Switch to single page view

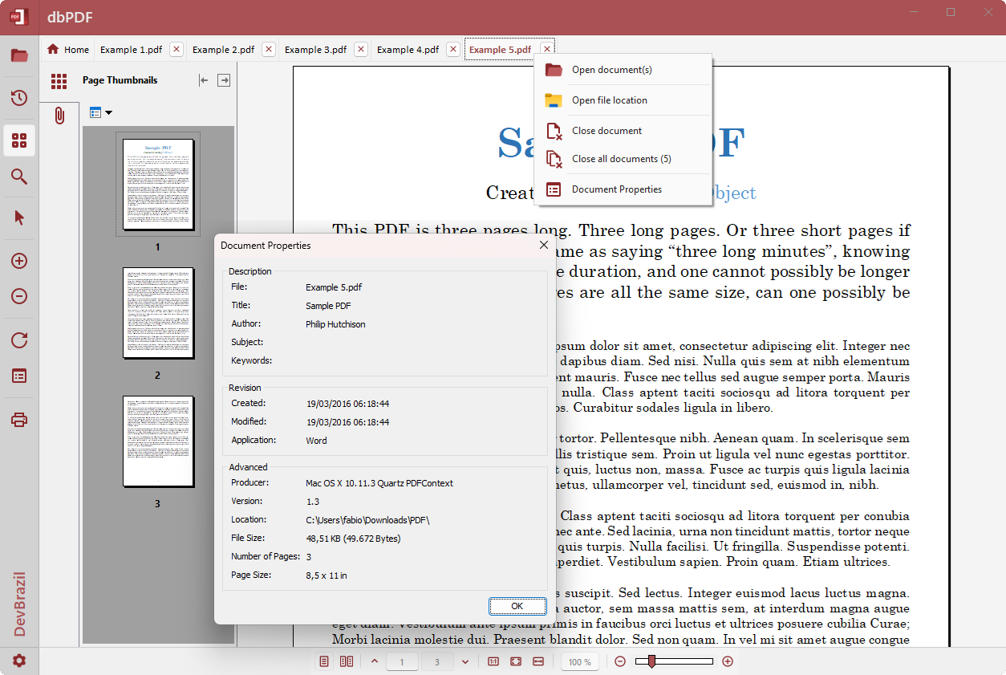coord(325,661)
